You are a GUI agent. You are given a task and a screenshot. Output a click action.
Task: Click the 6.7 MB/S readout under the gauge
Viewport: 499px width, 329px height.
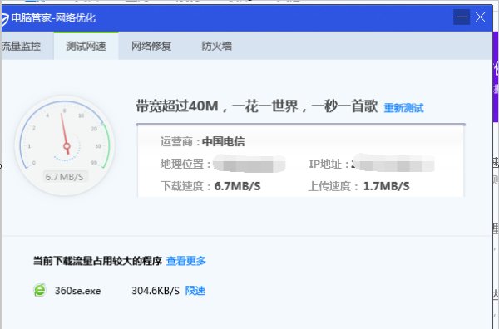click(65, 177)
